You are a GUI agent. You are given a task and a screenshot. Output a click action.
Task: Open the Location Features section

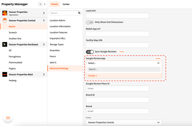tap(58, 32)
